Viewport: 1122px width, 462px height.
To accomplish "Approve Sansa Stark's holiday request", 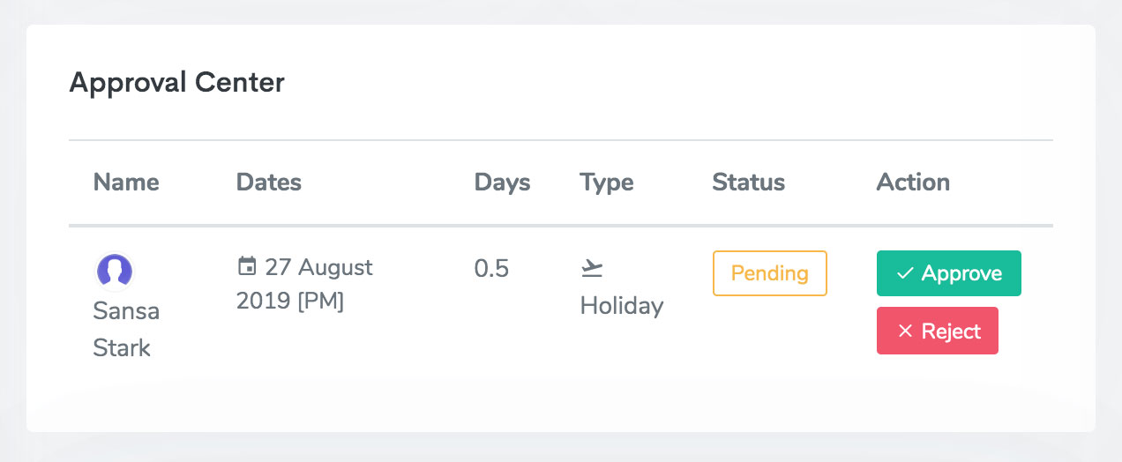I will pyautogui.click(x=948, y=273).
